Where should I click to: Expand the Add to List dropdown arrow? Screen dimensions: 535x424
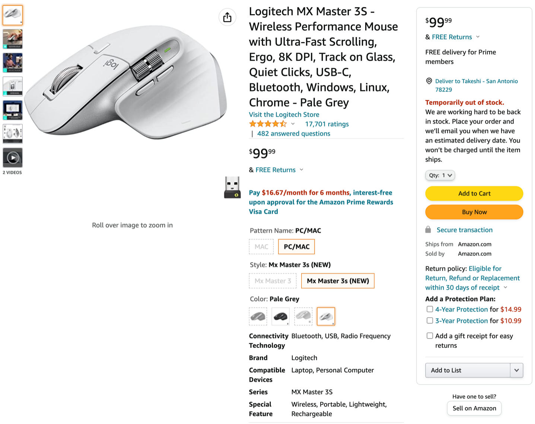[516, 370]
